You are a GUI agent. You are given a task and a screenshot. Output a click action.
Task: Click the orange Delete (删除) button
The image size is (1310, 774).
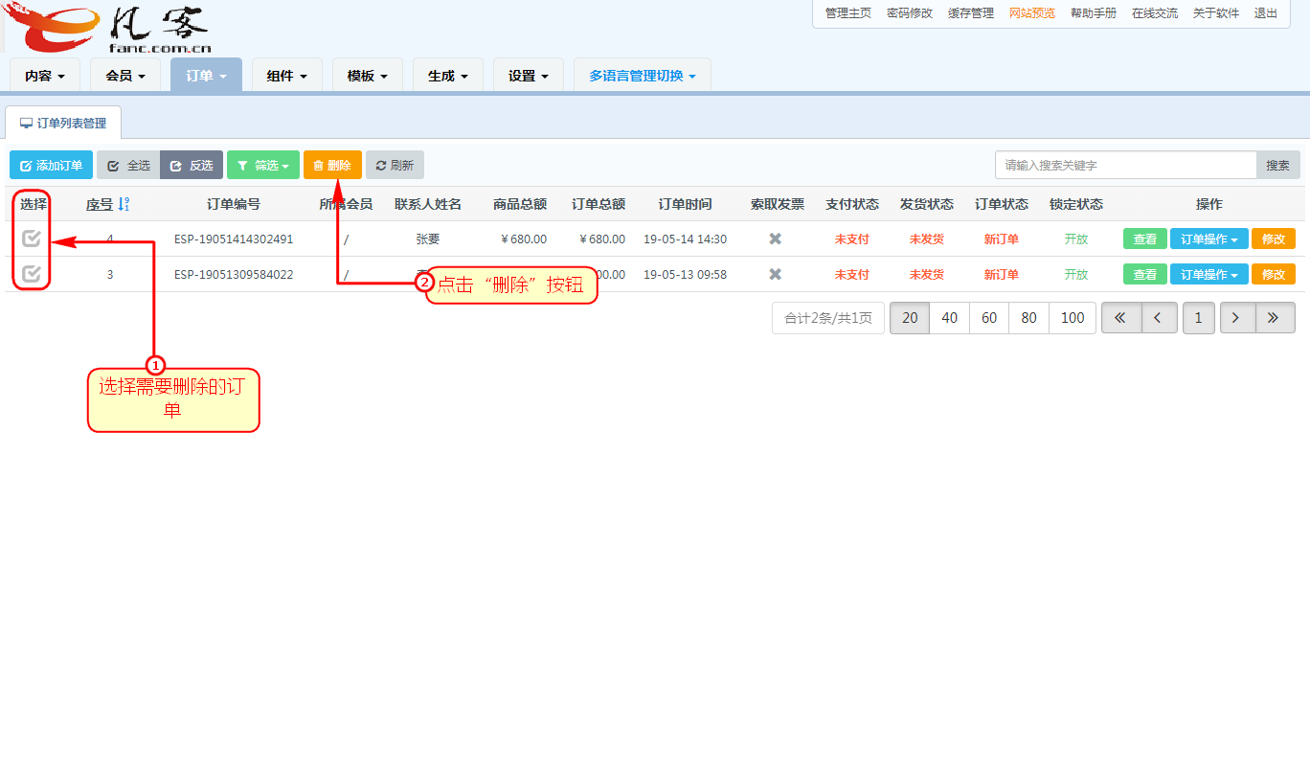coord(332,165)
